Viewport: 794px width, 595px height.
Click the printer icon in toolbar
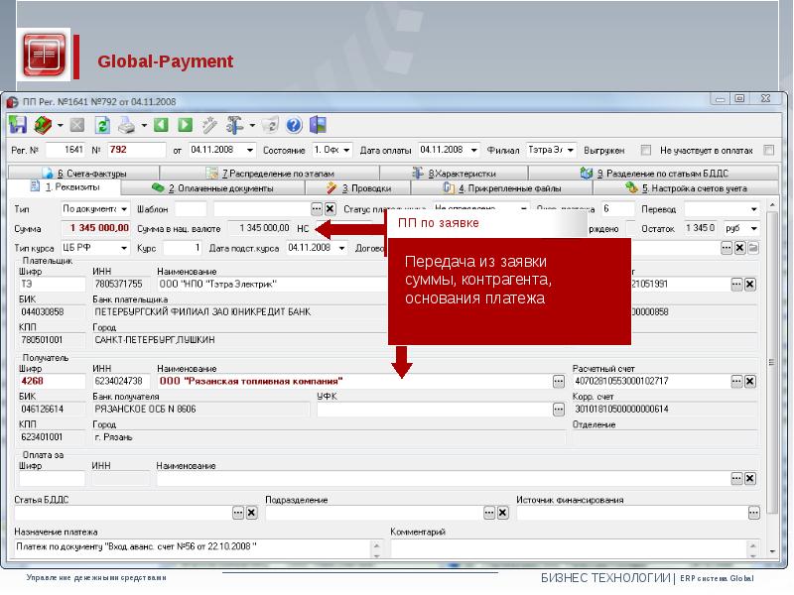click(126, 125)
